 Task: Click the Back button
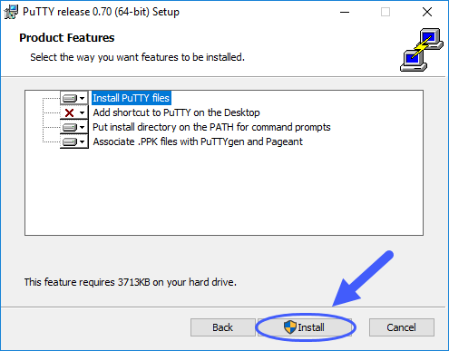pyautogui.click(x=223, y=327)
